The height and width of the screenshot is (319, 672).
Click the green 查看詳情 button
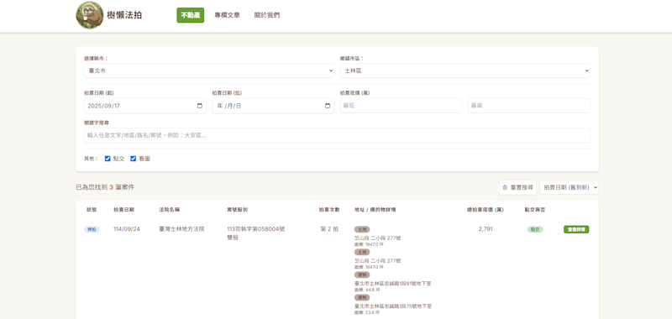(x=576, y=229)
